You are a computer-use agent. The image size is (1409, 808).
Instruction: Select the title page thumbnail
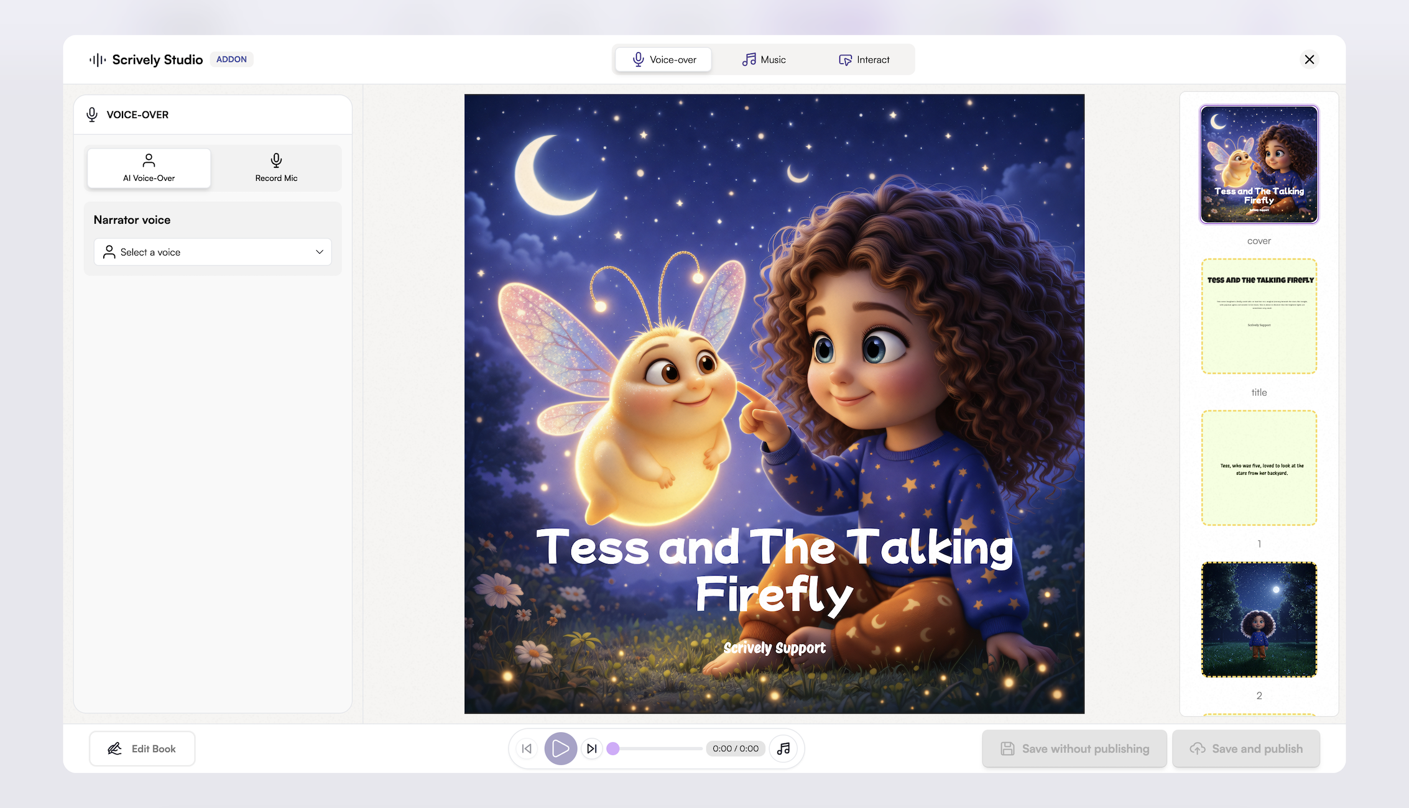point(1259,316)
